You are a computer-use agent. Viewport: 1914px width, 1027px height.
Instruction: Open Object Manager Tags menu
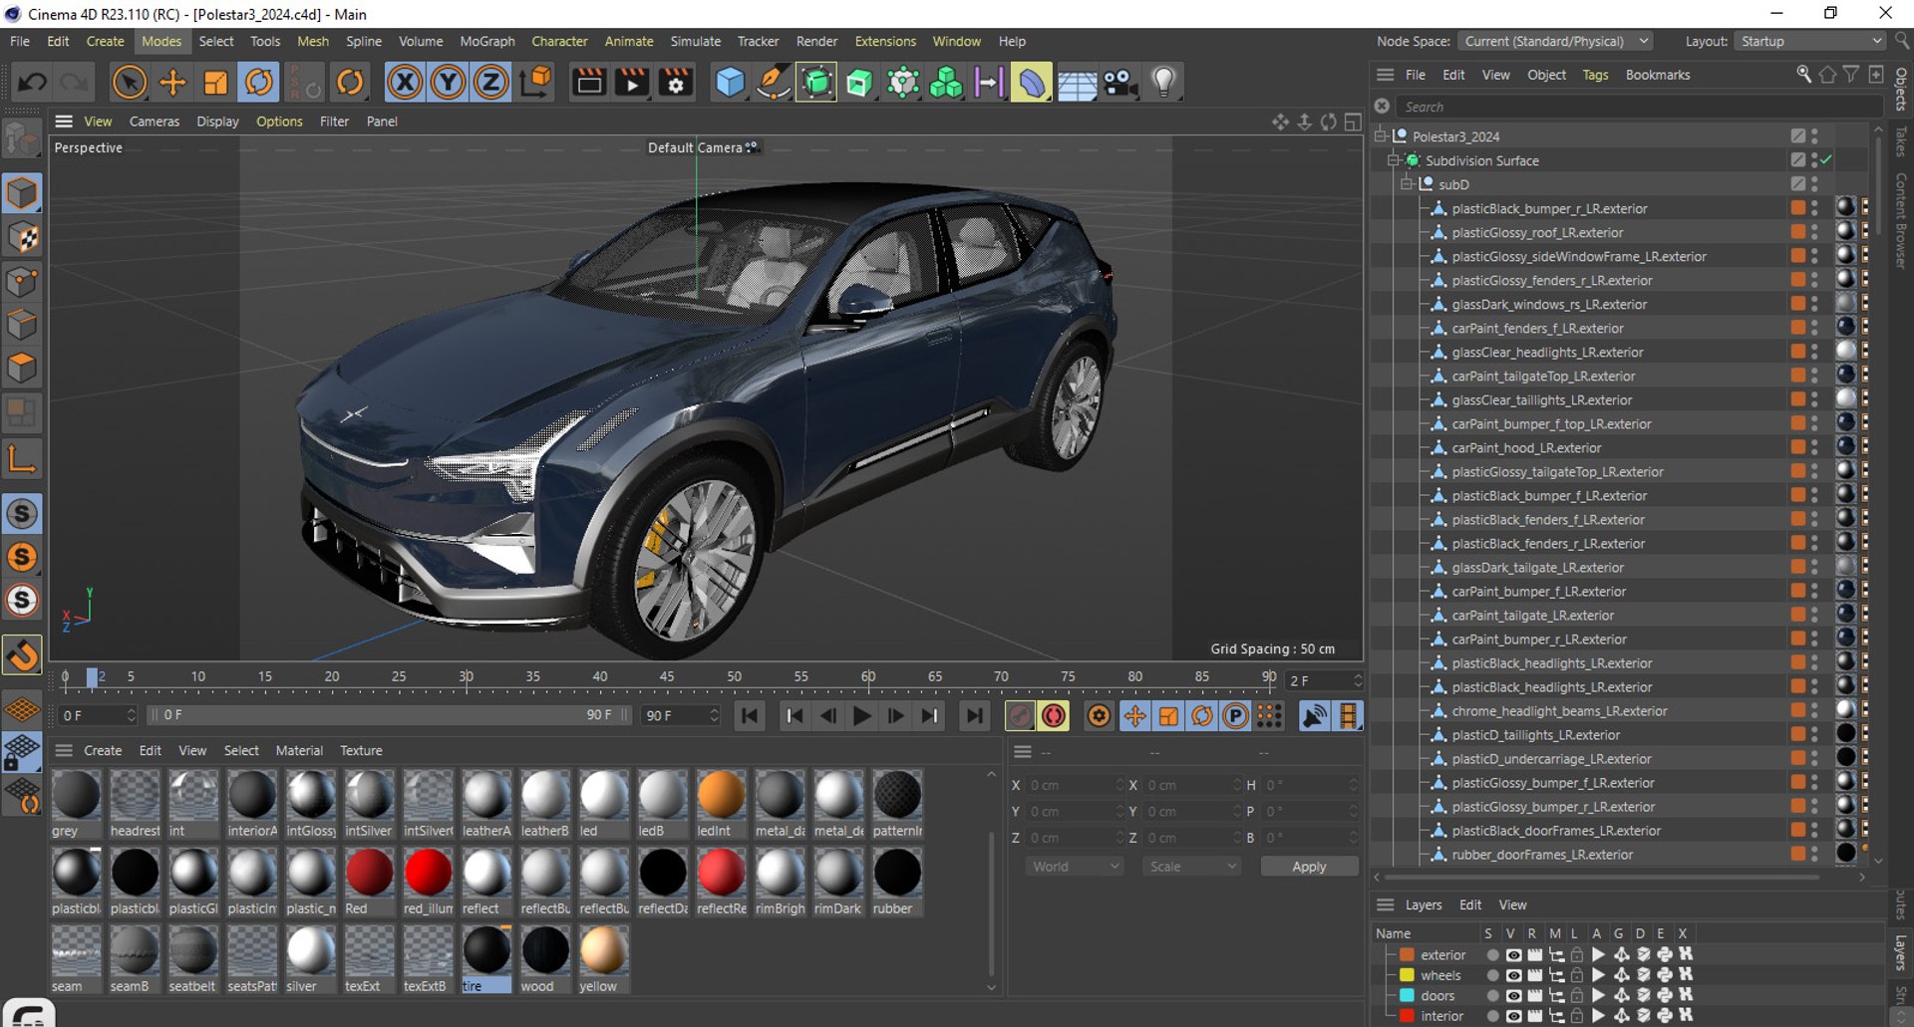[x=1595, y=75]
